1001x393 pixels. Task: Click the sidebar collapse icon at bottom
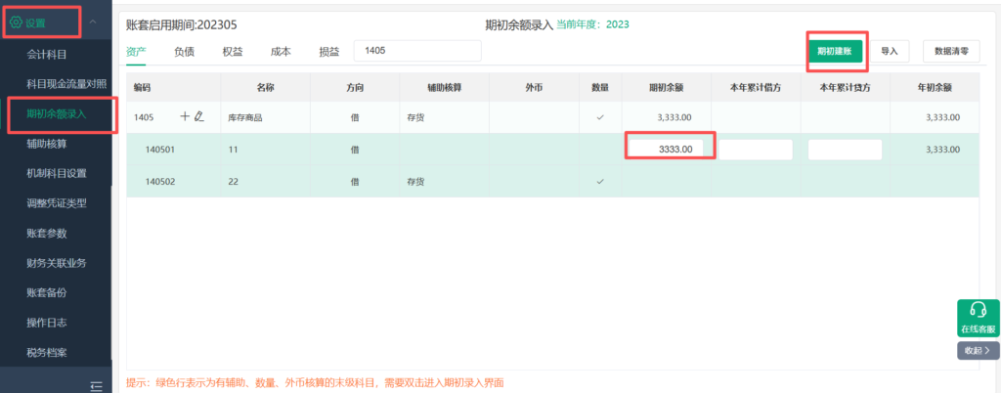pyautogui.click(x=97, y=385)
